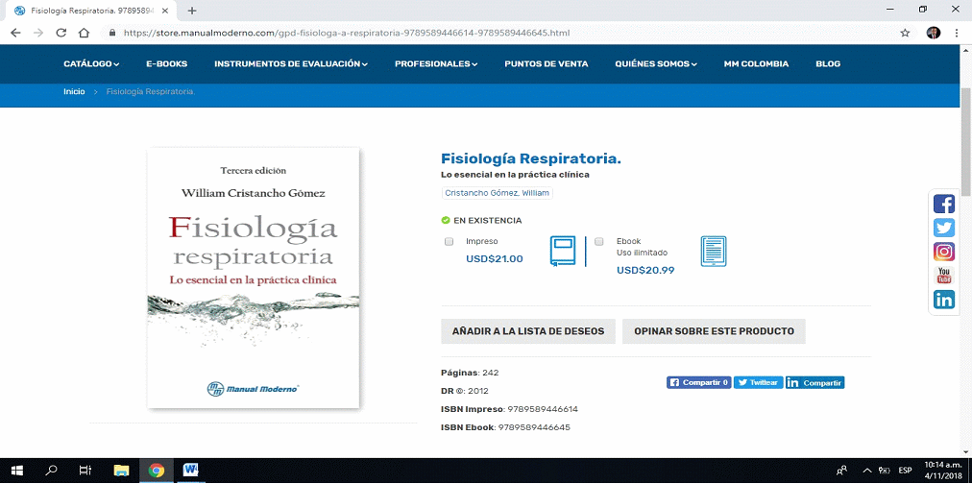
Task: Click Opinar sobre este producto button
Action: coord(714,331)
